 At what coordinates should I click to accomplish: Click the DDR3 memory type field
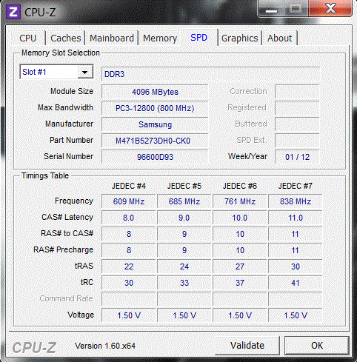click(211, 74)
